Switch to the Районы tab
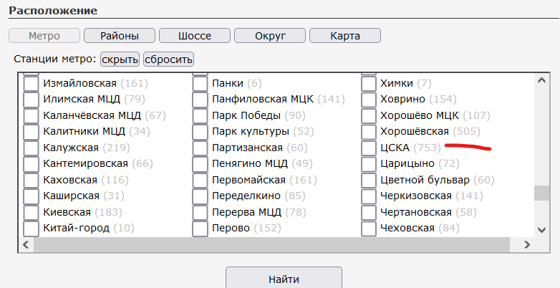The height and width of the screenshot is (288, 560). [x=120, y=36]
